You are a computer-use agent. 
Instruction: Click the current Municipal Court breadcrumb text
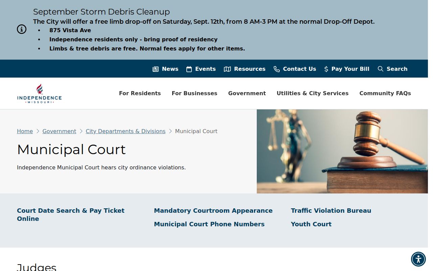[x=196, y=131]
